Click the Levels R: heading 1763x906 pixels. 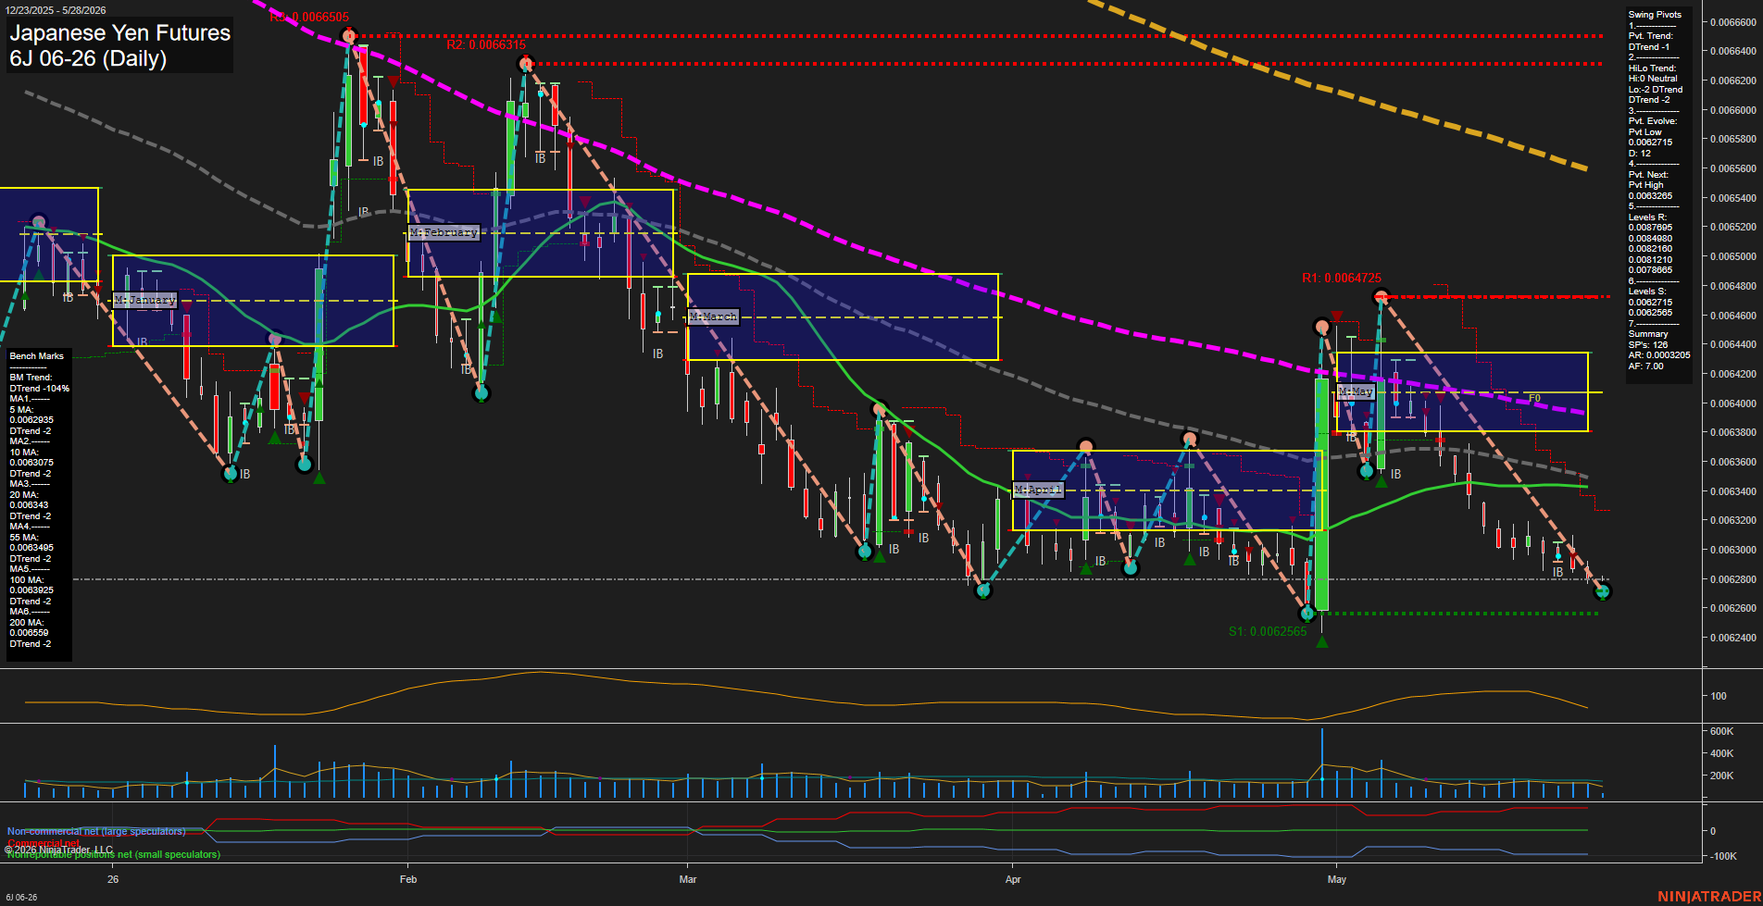[x=1647, y=217]
